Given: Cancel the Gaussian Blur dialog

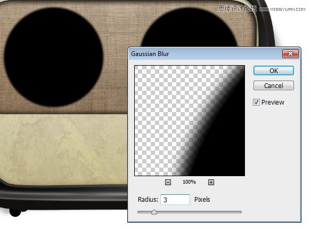Looking at the screenshot, I should 274,86.
